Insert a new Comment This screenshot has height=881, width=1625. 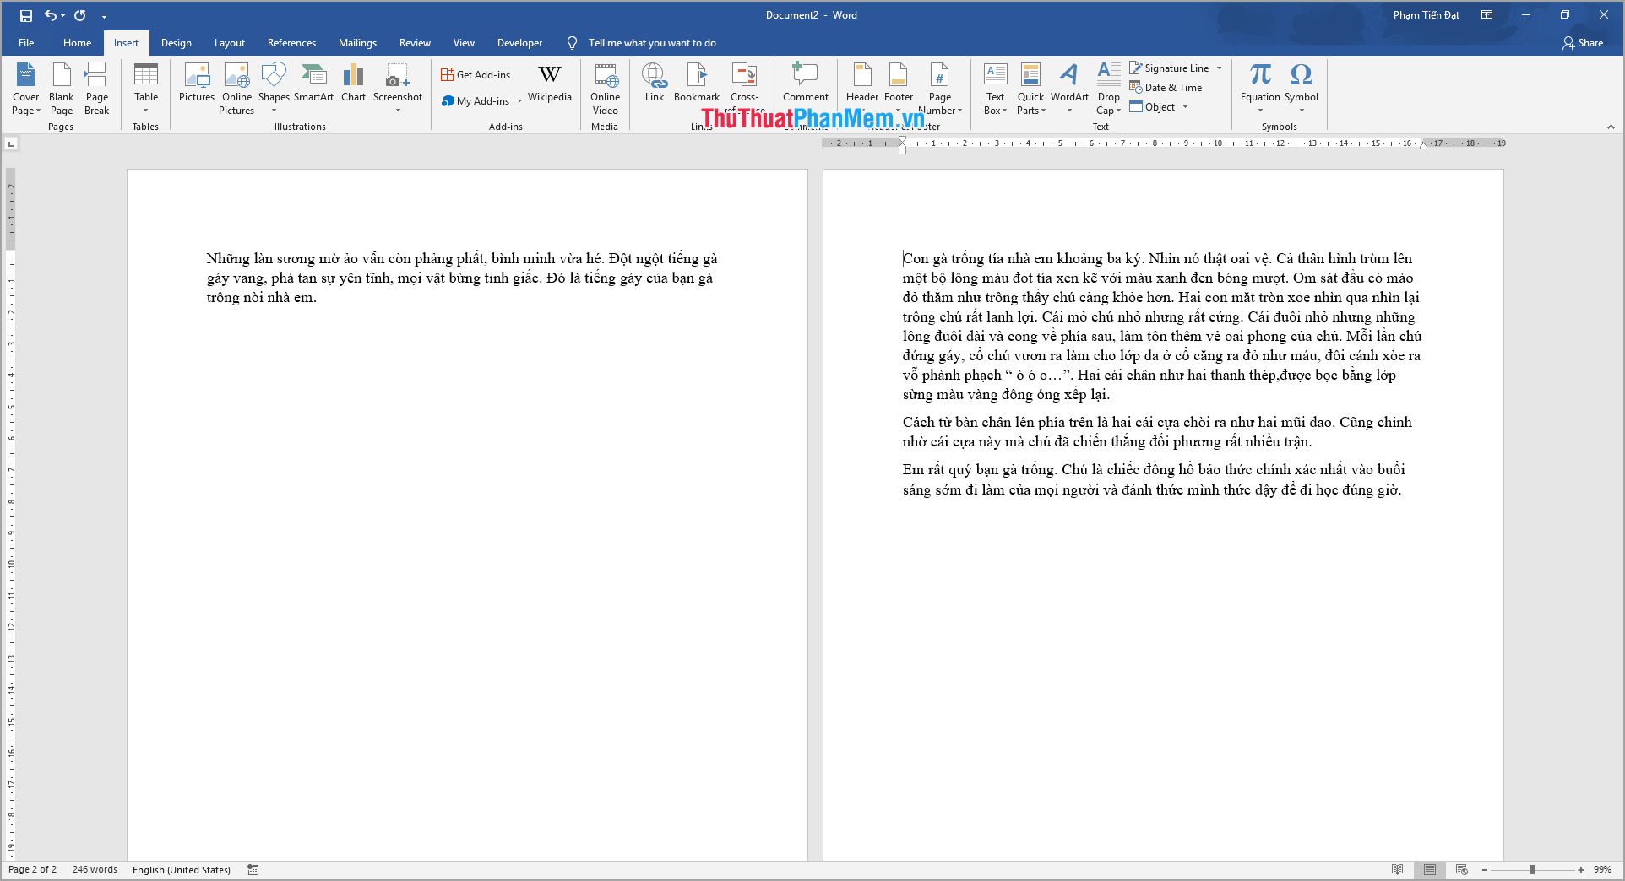click(806, 83)
